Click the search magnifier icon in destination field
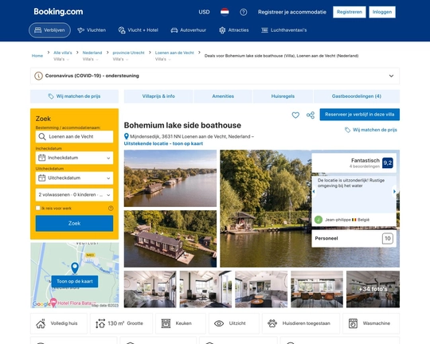The image size is (430, 344). tap(42, 137)
